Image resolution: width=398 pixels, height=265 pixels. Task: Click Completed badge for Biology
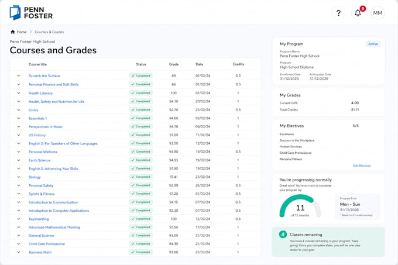(x=141, y=177)
